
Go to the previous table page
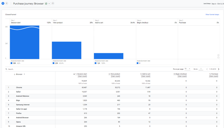click(207, 69)
